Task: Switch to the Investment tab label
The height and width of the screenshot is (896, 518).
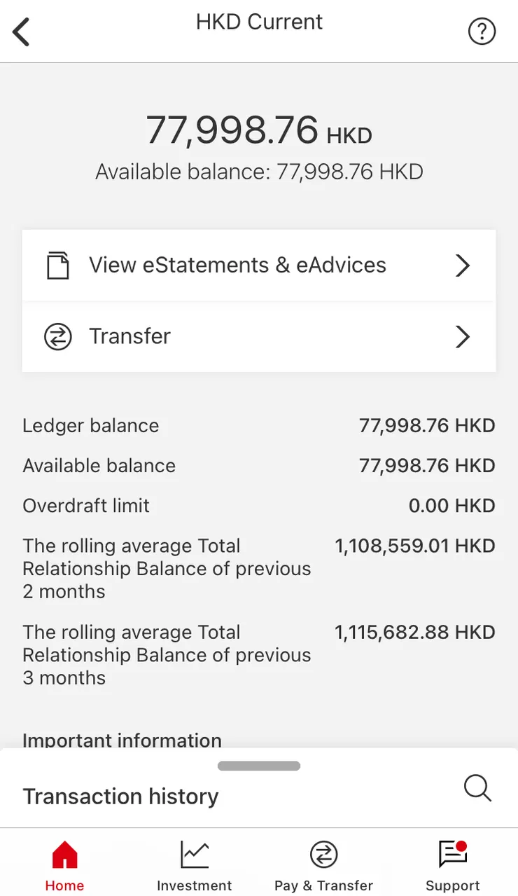Action: (194, 885)
